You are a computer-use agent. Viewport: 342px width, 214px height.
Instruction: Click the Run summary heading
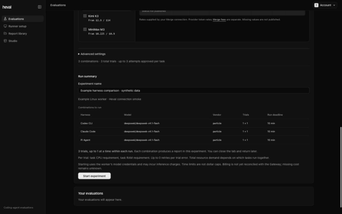(87, 77)
